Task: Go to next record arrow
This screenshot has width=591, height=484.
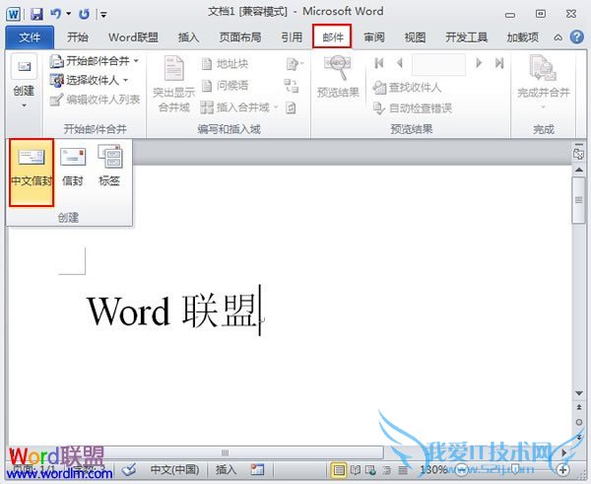Action: tap(479, 63)
